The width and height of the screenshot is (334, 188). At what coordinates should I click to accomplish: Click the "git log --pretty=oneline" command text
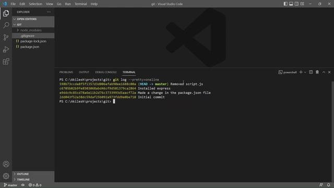tap(136, 80)
